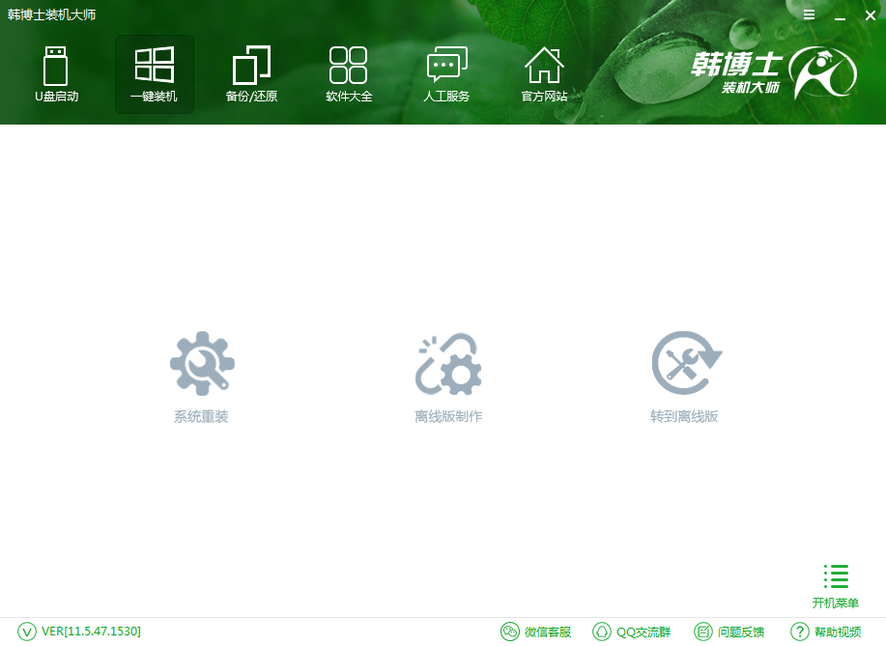Select the U盘启动 tool

pos(56,74)
